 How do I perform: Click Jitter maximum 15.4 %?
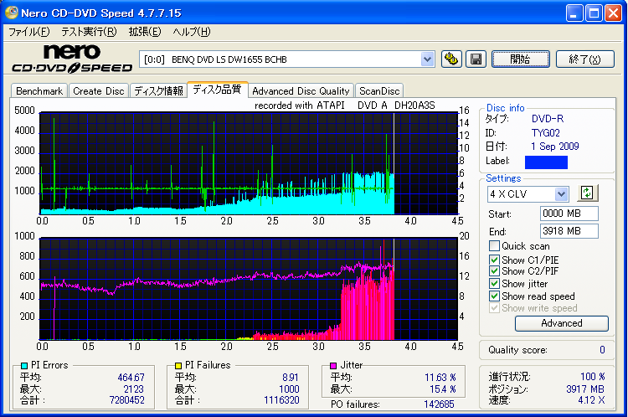[443, 389]
